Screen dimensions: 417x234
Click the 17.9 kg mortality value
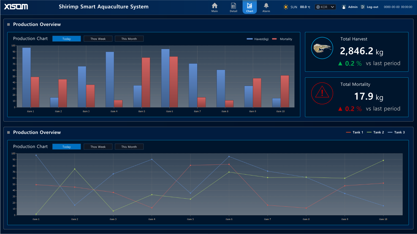tap(369, 97)
